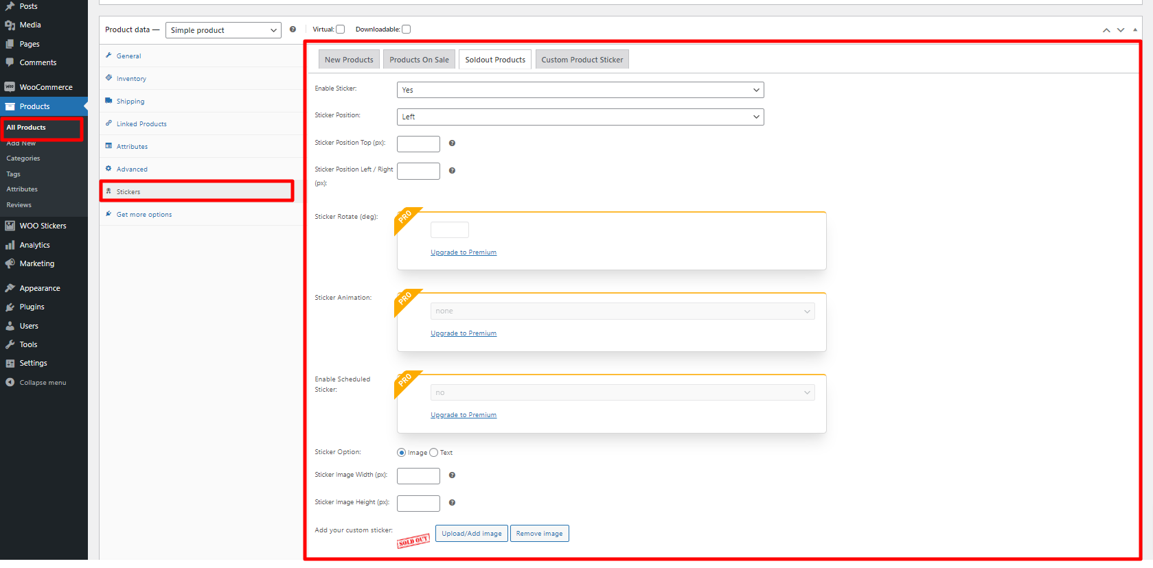
Task: Open the Sticker Position dropdown
Action: [x=580, y=117]
